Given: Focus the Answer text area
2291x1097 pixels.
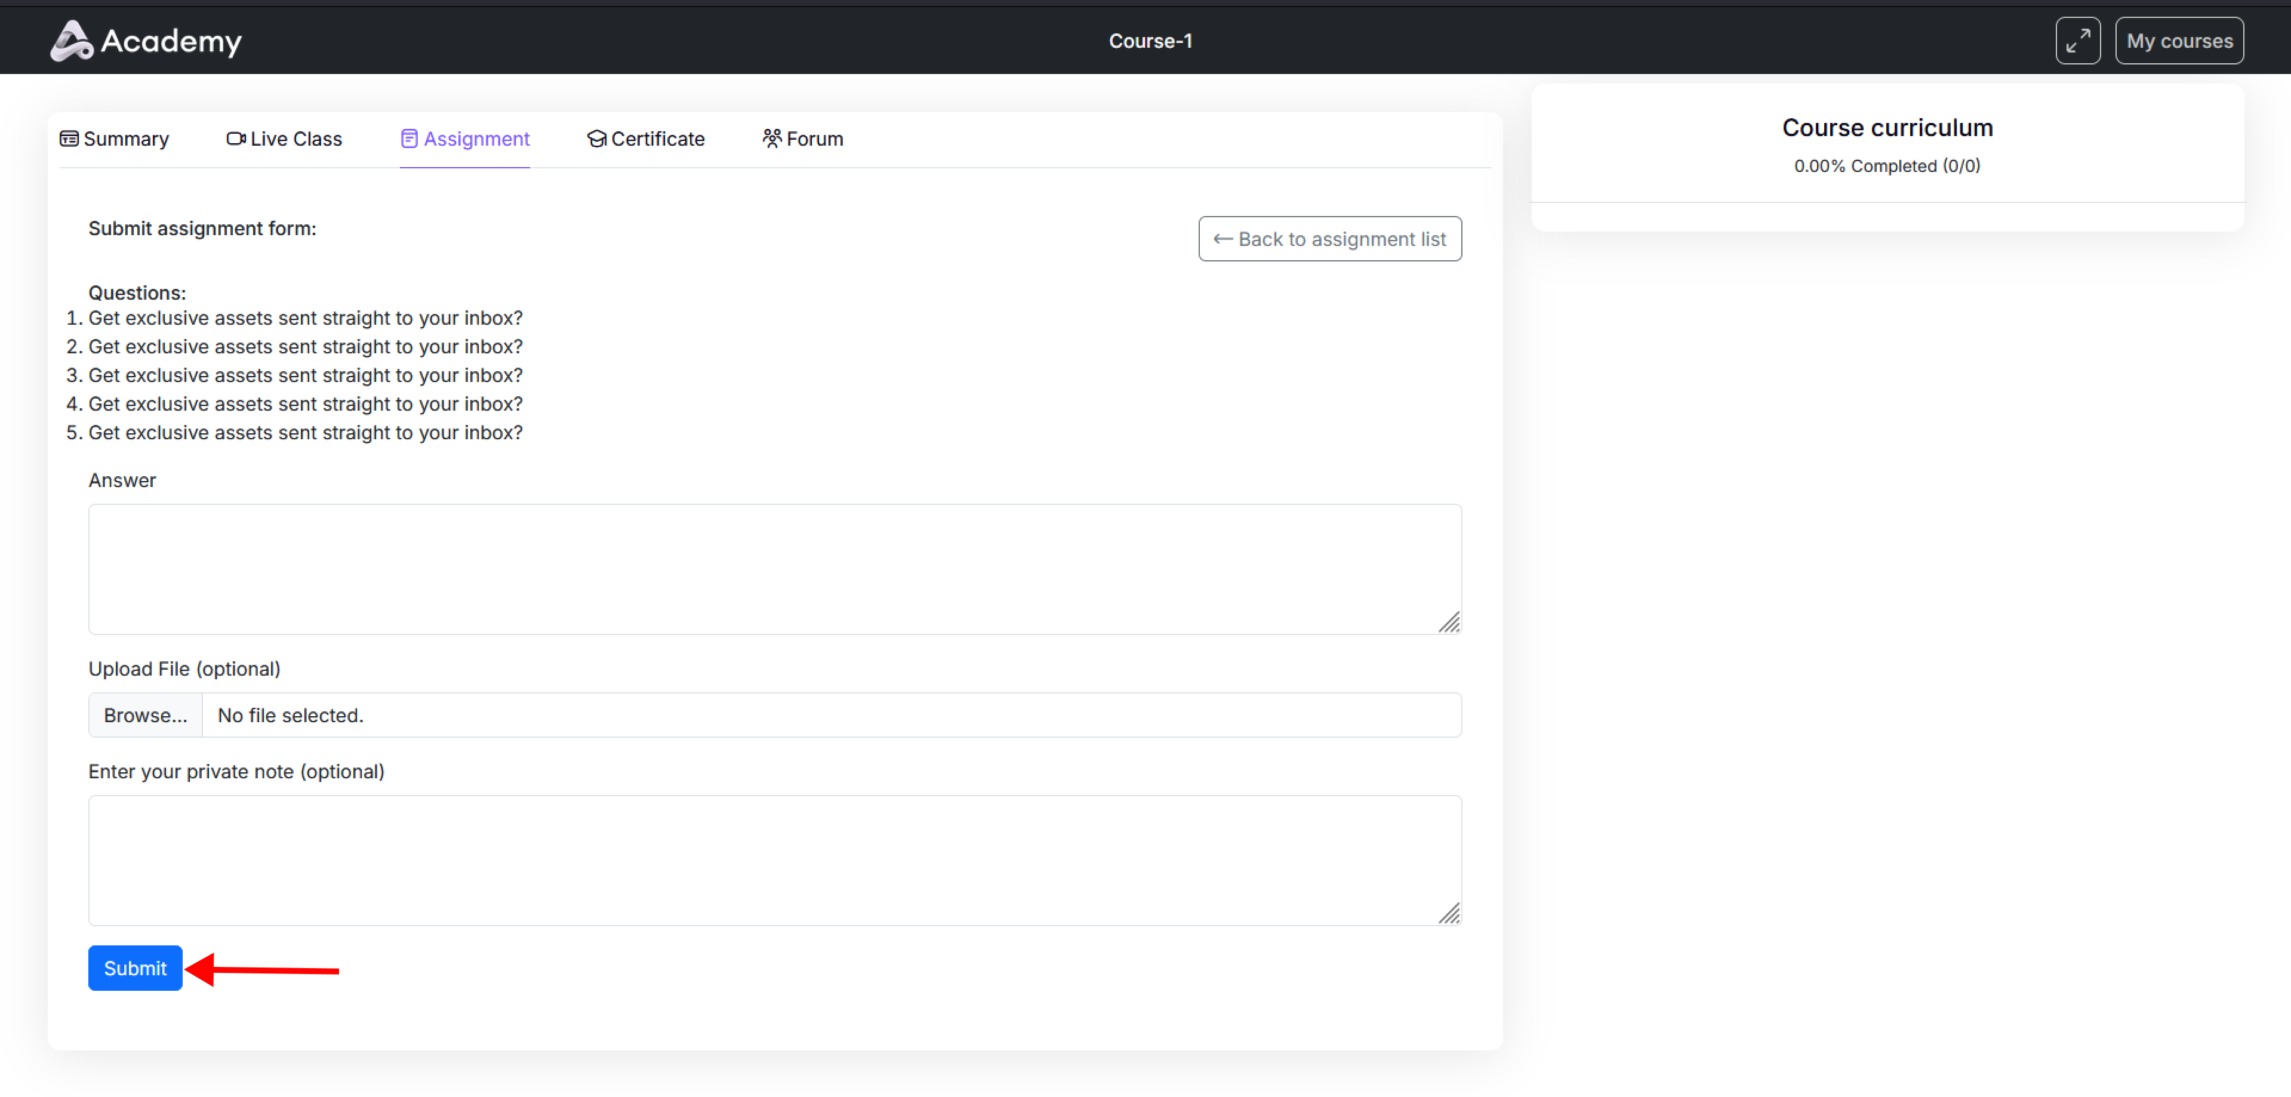Looking at the screenshot, I should [x=774, y=569].
